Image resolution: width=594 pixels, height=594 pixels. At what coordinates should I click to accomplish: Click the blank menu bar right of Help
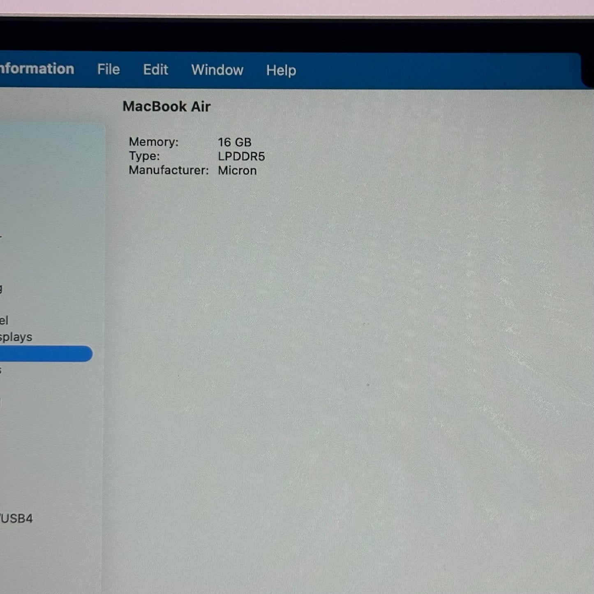(432, 71)
